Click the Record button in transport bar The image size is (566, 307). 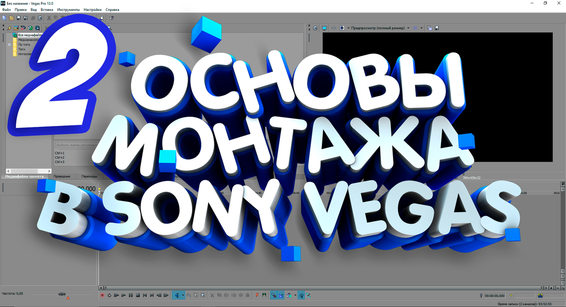coord(102,296)
